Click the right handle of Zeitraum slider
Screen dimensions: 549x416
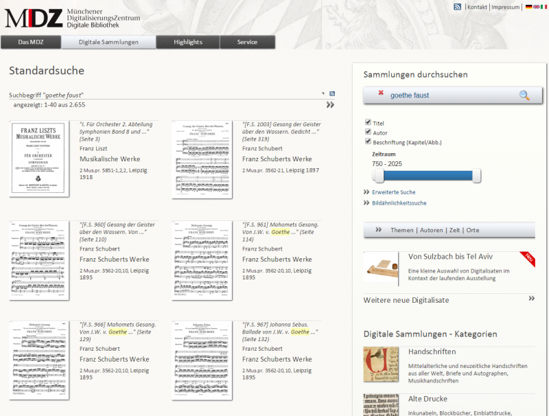coord(476,176)
